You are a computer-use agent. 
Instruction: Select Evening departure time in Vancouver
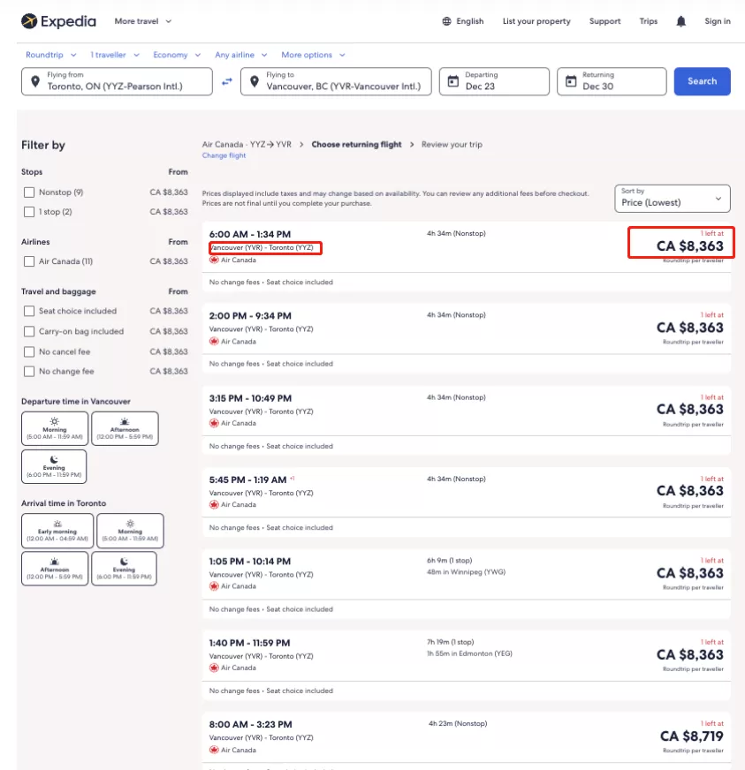point(54,467)
